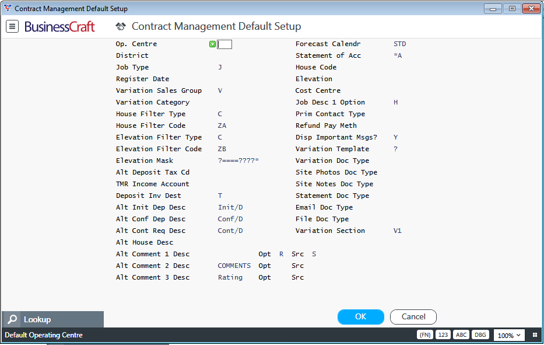Toggle the (FN) status bar indicator
Image resolution: width=544 pixels, height=345 pixels.
(x=425, y=335)
